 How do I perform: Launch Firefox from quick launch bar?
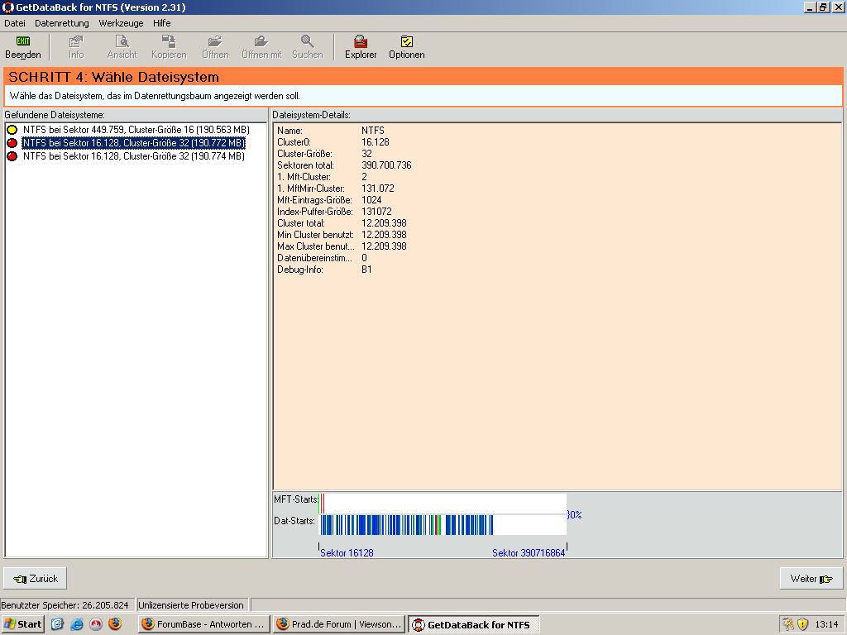click(114, 624)
